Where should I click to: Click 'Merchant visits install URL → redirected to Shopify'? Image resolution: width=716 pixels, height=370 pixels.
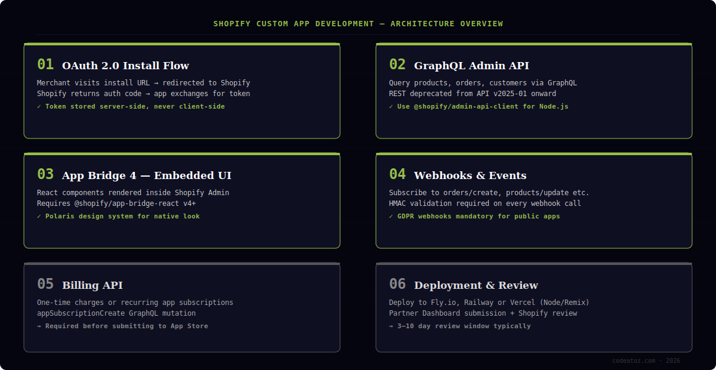pyautogui.click(x=143, y=83)
